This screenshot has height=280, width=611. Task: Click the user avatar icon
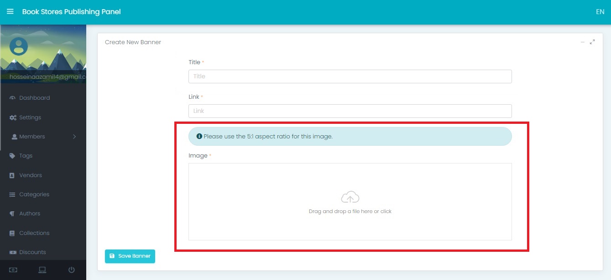click(19, 46)
